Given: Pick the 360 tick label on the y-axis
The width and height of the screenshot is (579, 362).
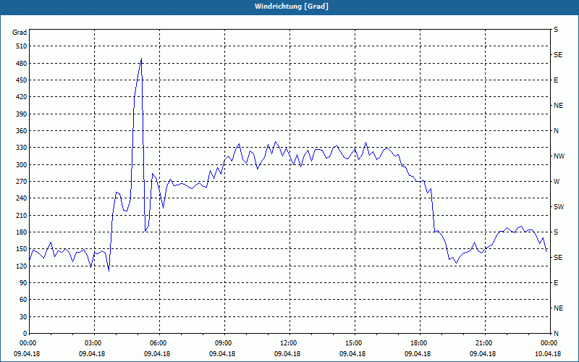Looking at the screenshot, I should pos(22,131).
